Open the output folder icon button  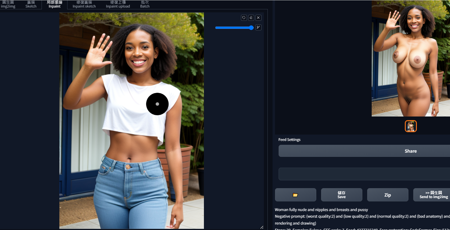295,195
